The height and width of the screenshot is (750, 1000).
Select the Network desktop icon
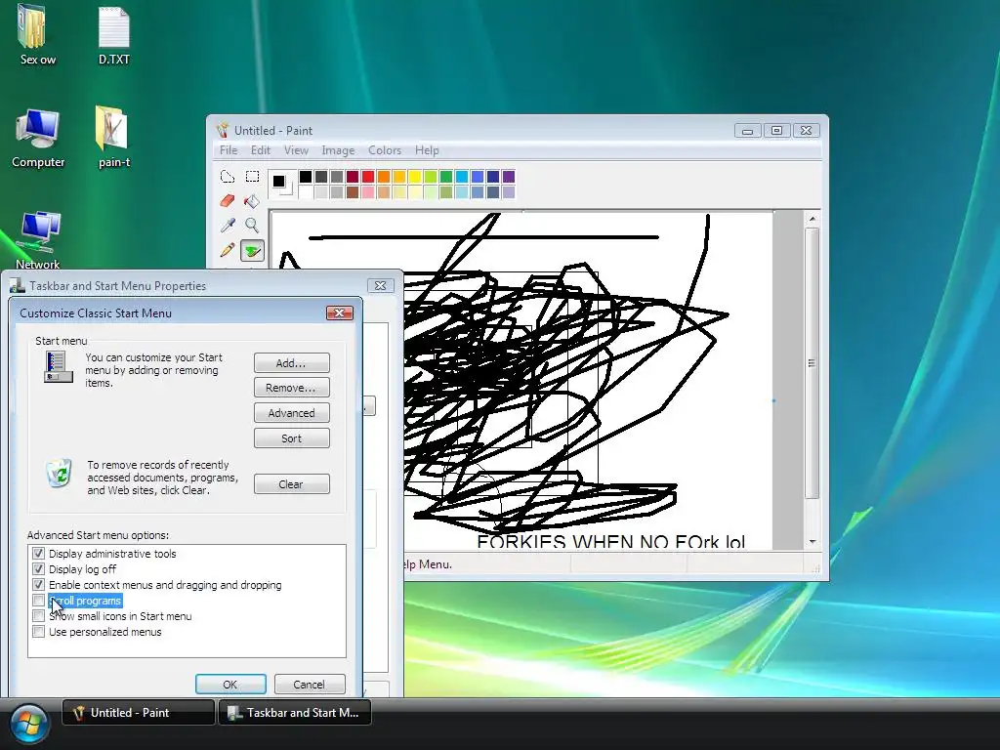(38, 240)
